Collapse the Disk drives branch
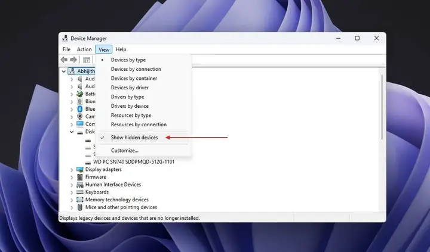The width and height of the screenshot is (430, 252). point(72,132)
